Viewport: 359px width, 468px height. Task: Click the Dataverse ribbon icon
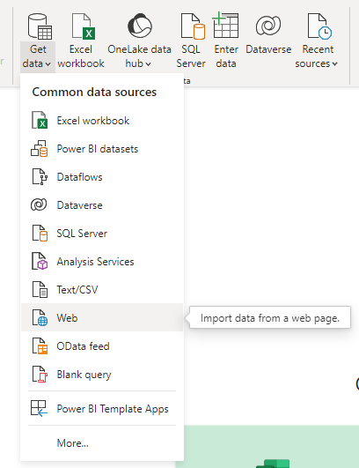coord(268,26)
